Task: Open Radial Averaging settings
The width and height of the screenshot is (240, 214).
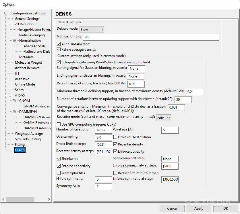Action: (32, 35)
